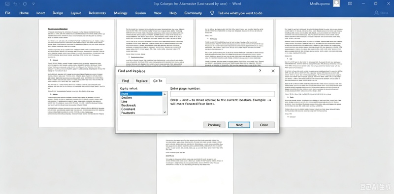Screen dimensions: 394x194
Task: Close Find and Replace with the X
Action: 273,71
